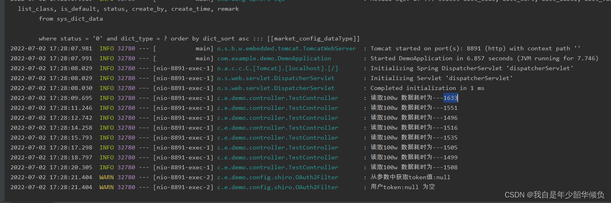This screenshot has height=203, width=611.
Task: Click [nio-8891-exec-1] thread on the 1496 row
Action: click(x=183, y=118)
